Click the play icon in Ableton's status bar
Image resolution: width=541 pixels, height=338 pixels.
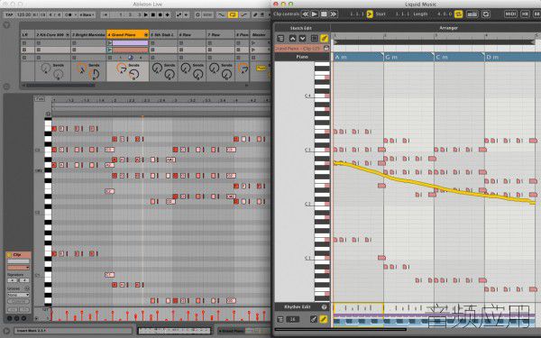click(x=6, y=331)
